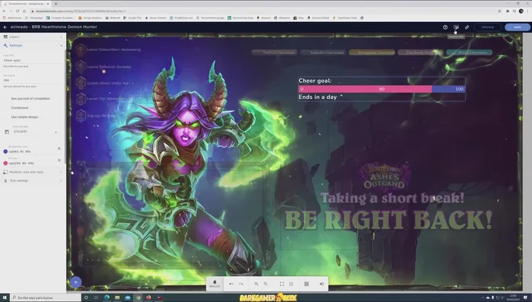This screenshot has height=302, width=532.
Task: Select 'Latest Subscriber' label on canvas
Action: click(x=113, y=49)
